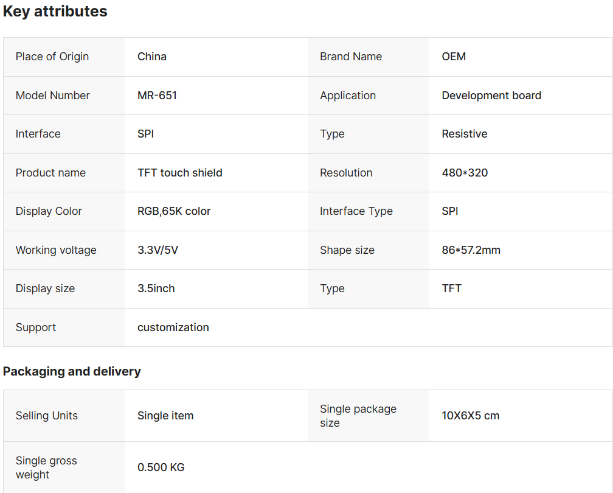Click the 3.3V/5V working voltage value
613x493 pixels.
[x=158, y=250]
